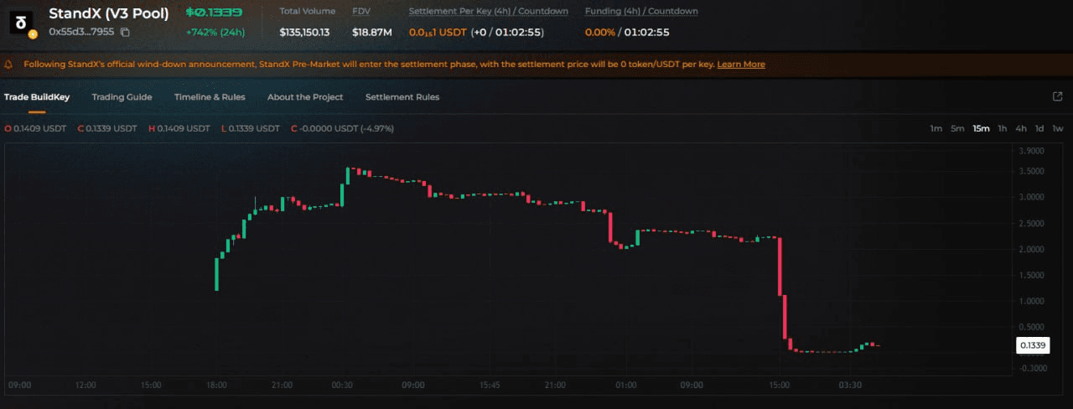Select the 5m chart interval

(x=957, y=128)
